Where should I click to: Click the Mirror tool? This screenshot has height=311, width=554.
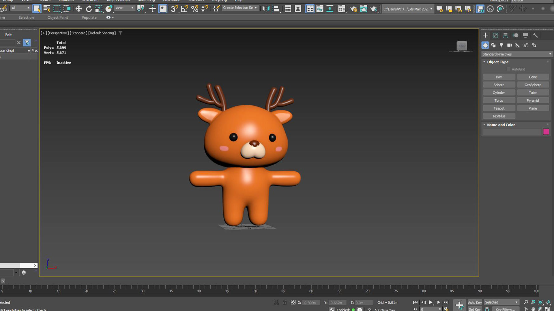tap(266, 9)
